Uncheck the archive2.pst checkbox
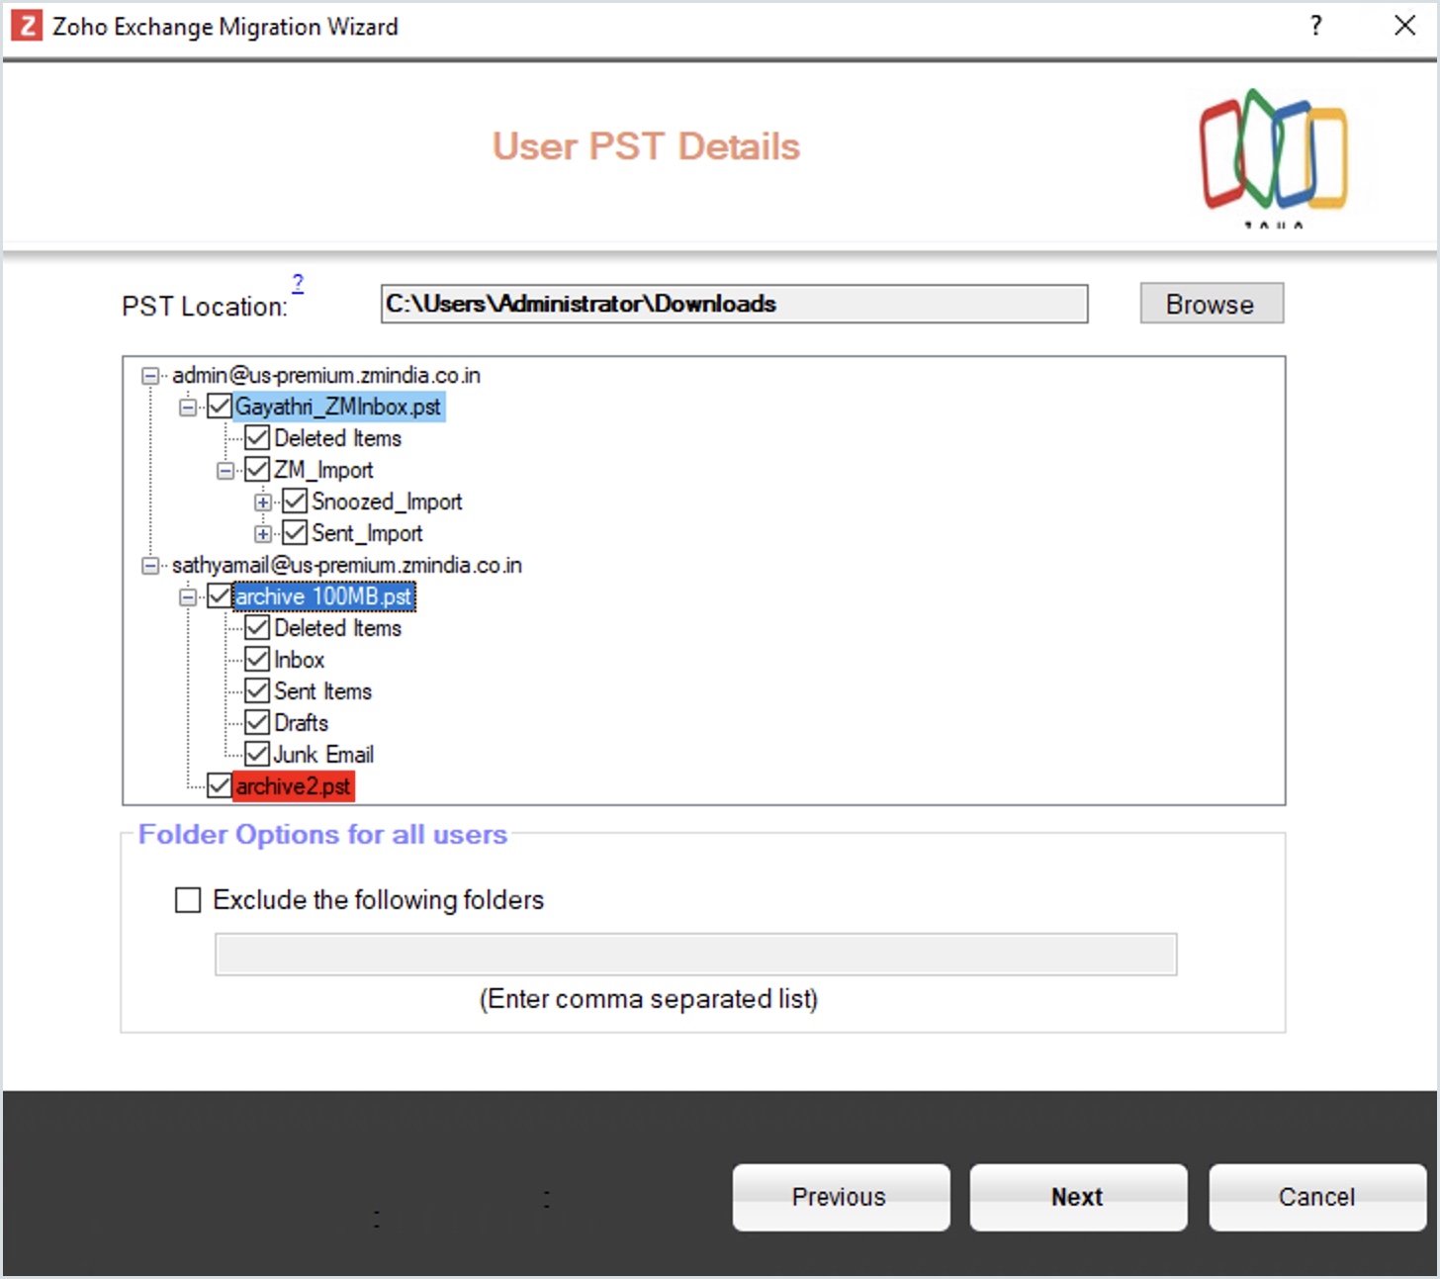The image size is (1440, 1279). point(219,786)
